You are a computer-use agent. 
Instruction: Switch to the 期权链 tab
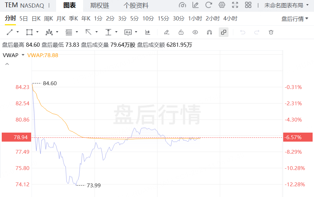tap(100, 6)
